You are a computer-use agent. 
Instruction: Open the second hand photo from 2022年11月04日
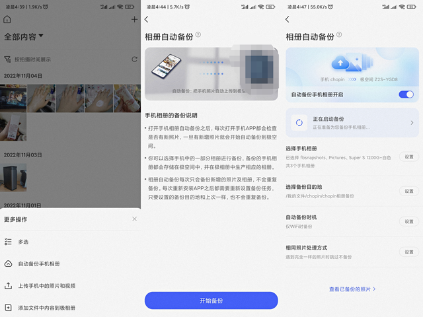70,98
